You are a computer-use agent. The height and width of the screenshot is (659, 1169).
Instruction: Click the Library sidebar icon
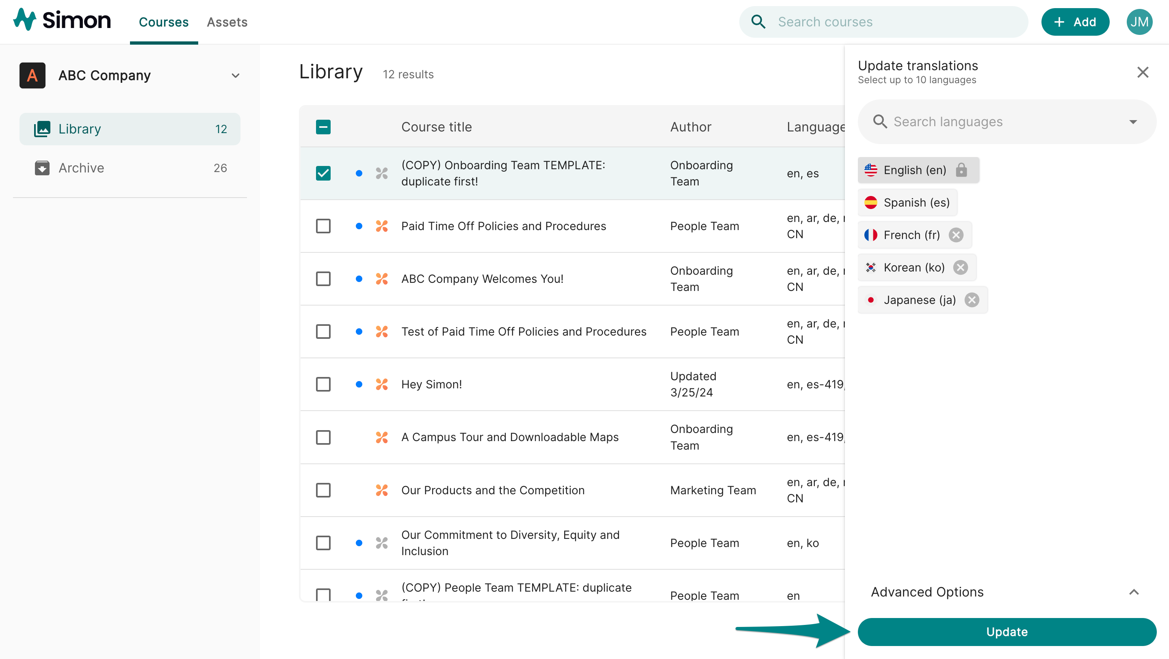[x=42, y=129]
